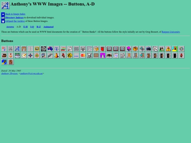Click the anthony email address link

pos(31,73)
